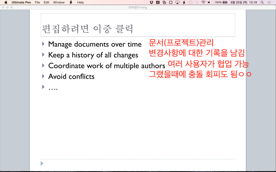Open the File menu
This screenshot has height=172, width=276.
(x=37, y=2)
